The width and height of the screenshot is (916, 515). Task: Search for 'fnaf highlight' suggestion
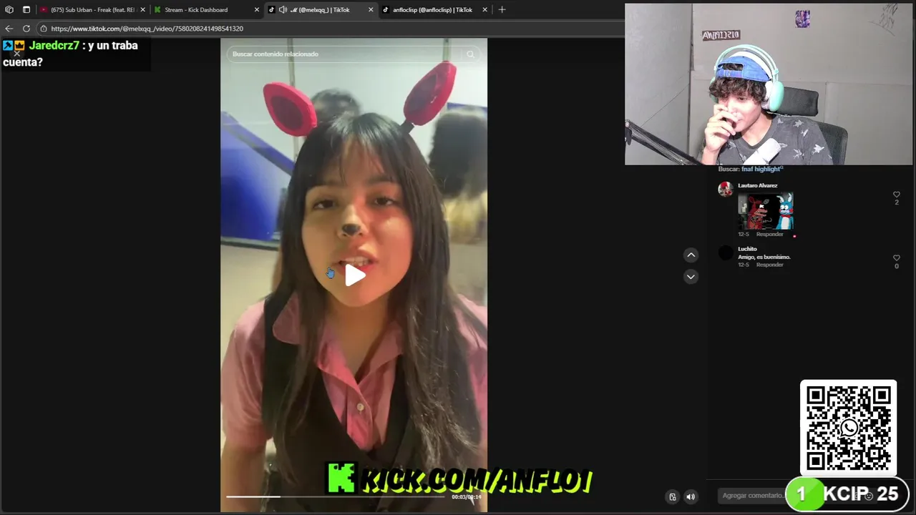click(x=762, y=169)
